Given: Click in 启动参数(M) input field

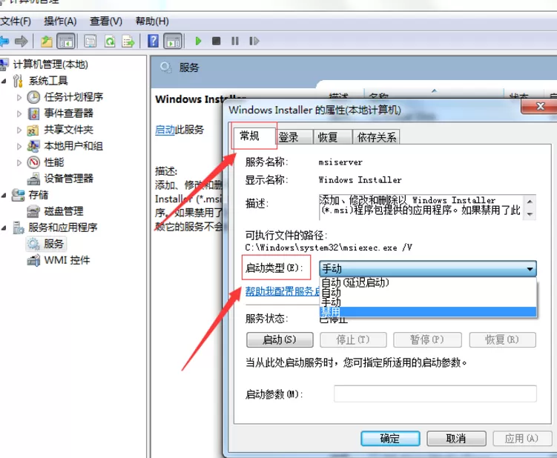Looking at the screenshot, I should point(435,394).
